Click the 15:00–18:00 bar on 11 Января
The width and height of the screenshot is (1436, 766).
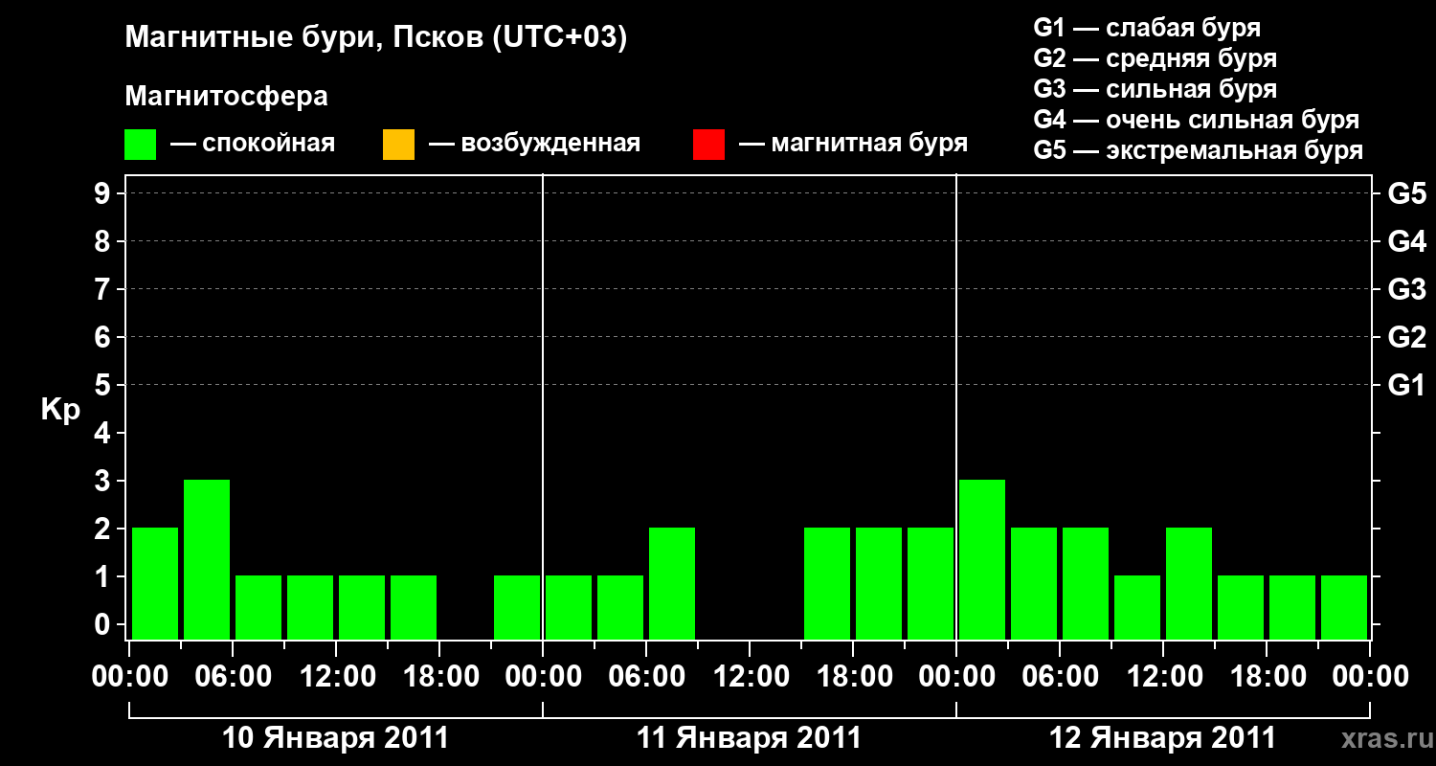pyautogui.click(x=827, y=583)
